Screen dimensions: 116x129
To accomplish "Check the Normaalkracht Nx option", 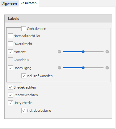I will coord(10,36).
